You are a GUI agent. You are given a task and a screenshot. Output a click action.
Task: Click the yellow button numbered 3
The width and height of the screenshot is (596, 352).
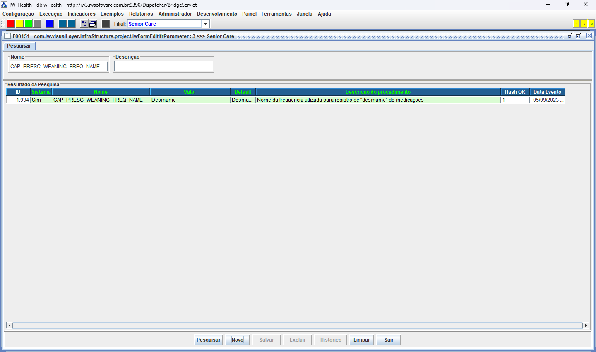(591, 24)
